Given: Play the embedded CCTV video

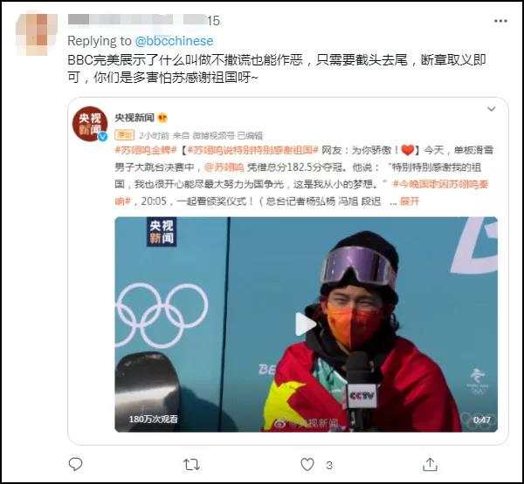Looking at the screenshot, I should [306, 324].
